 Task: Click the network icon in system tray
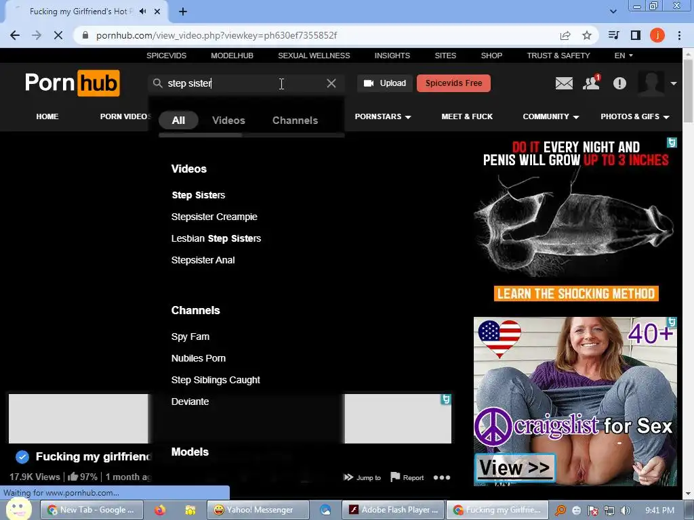(609, 511)
